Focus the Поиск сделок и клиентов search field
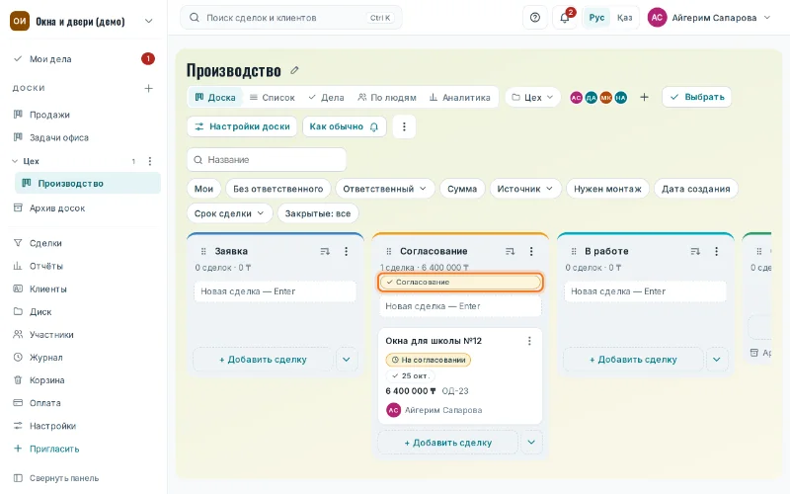 click(x=291, y=18)
